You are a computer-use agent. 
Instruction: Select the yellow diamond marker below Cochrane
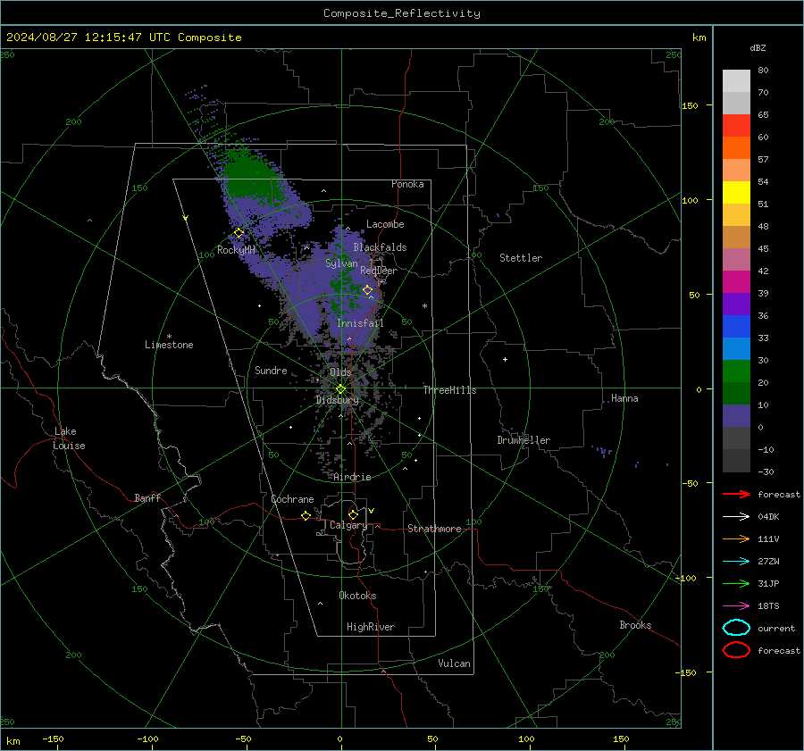306,515
